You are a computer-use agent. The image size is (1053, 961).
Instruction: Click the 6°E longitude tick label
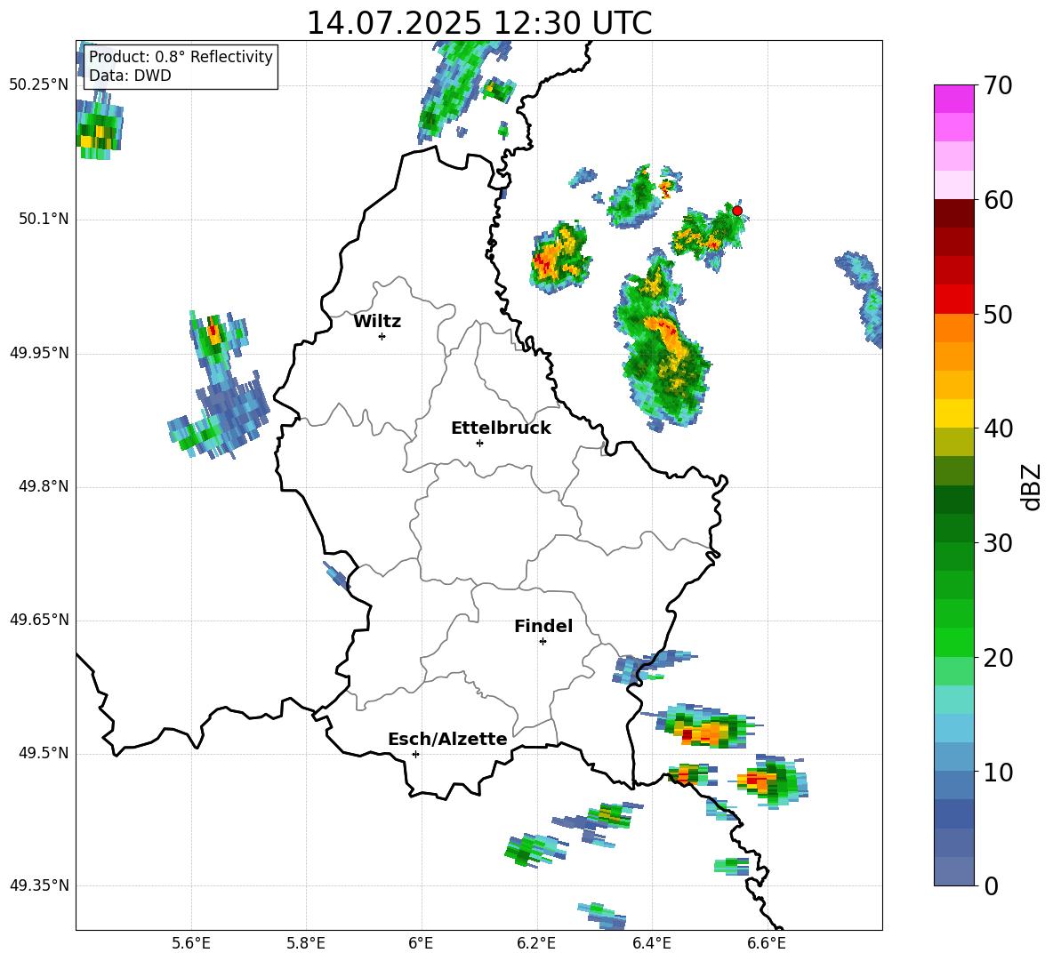click(421, 943)
